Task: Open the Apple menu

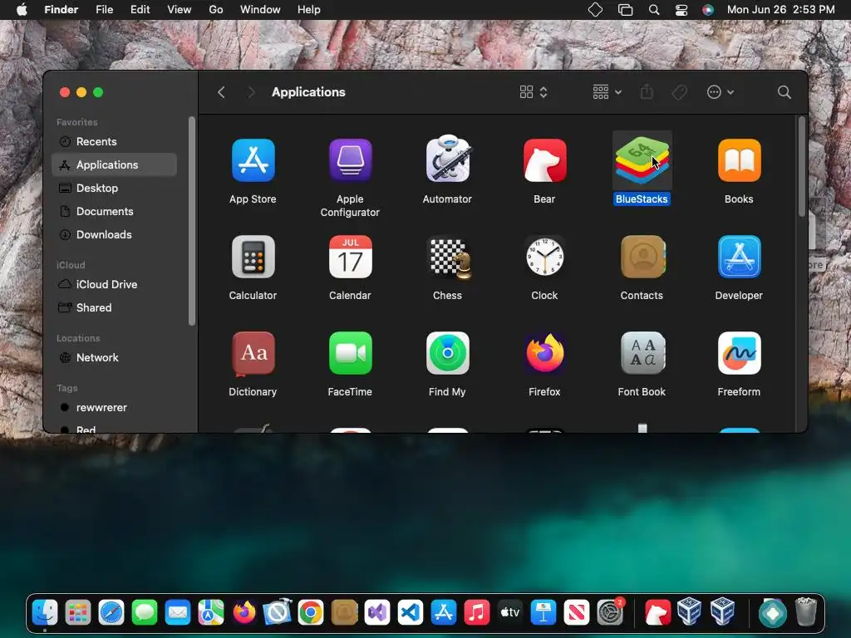Action: [22, 10]
